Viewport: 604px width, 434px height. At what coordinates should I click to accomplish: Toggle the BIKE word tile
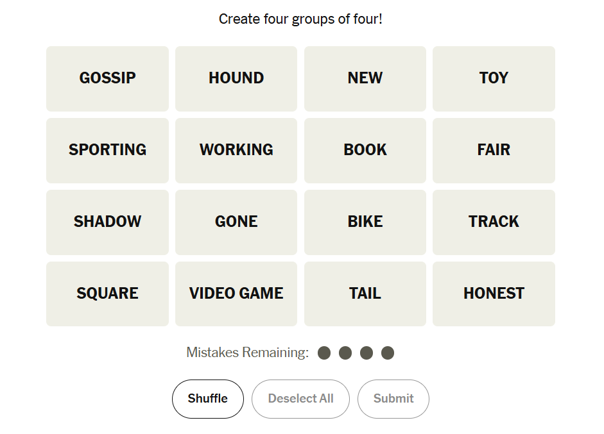pos(365,222)
